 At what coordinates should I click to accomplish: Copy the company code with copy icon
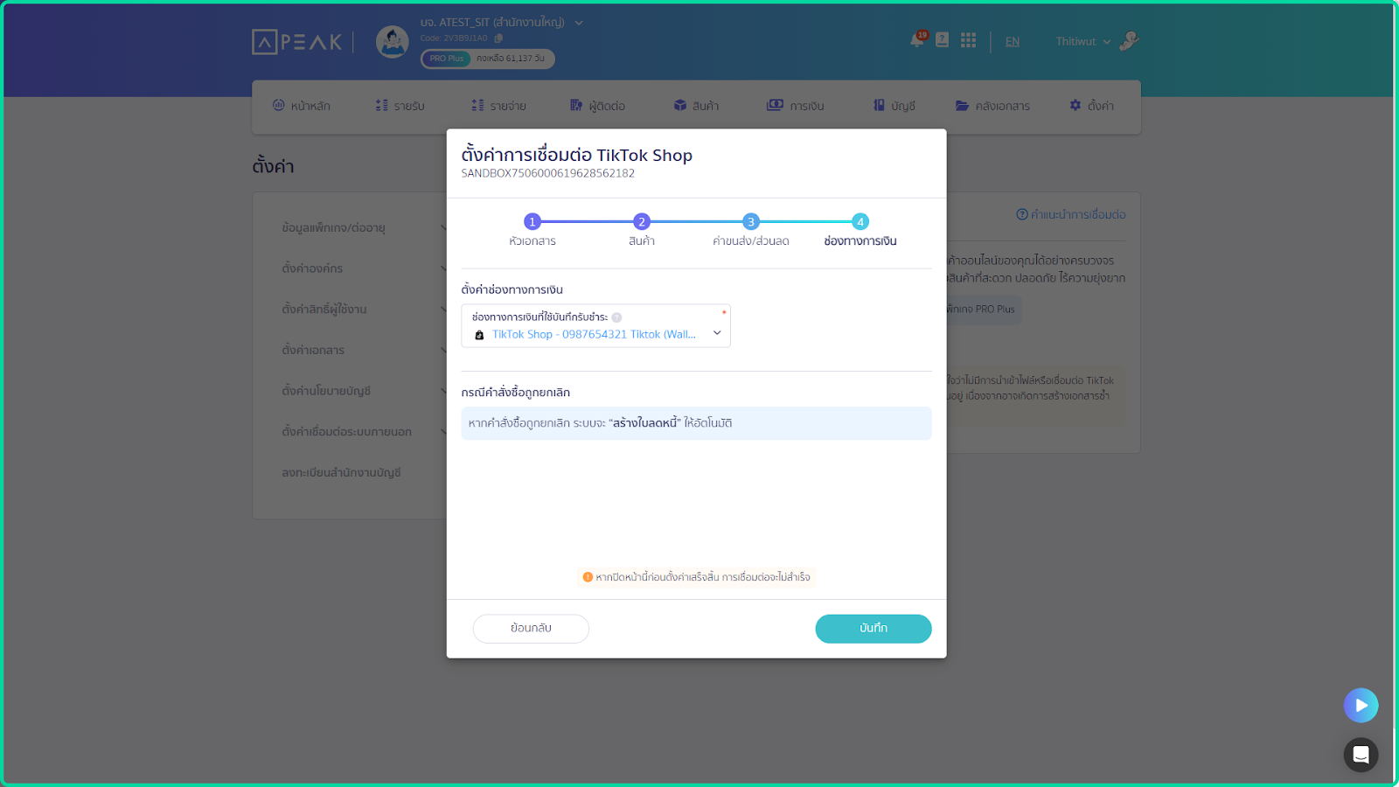point(498,38)
